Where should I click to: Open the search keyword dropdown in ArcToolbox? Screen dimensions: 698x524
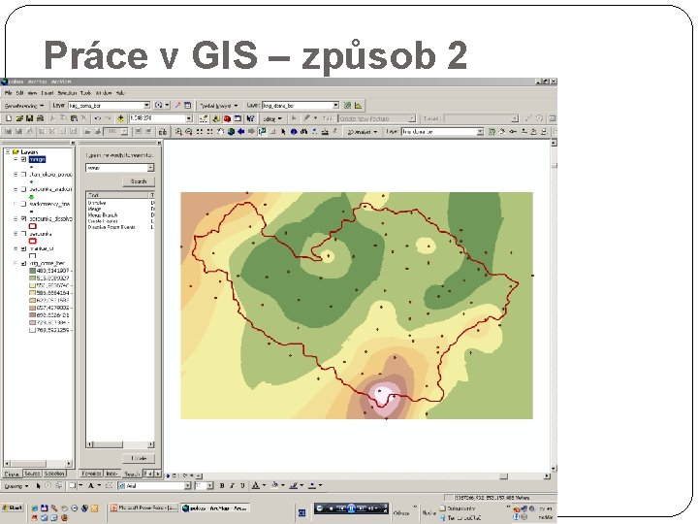[x=150, y=168]
